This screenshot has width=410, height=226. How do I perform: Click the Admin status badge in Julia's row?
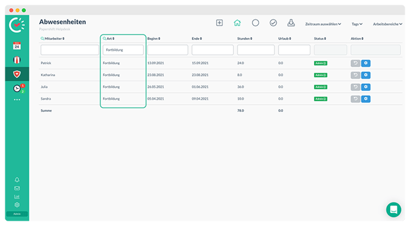point(321,87)
